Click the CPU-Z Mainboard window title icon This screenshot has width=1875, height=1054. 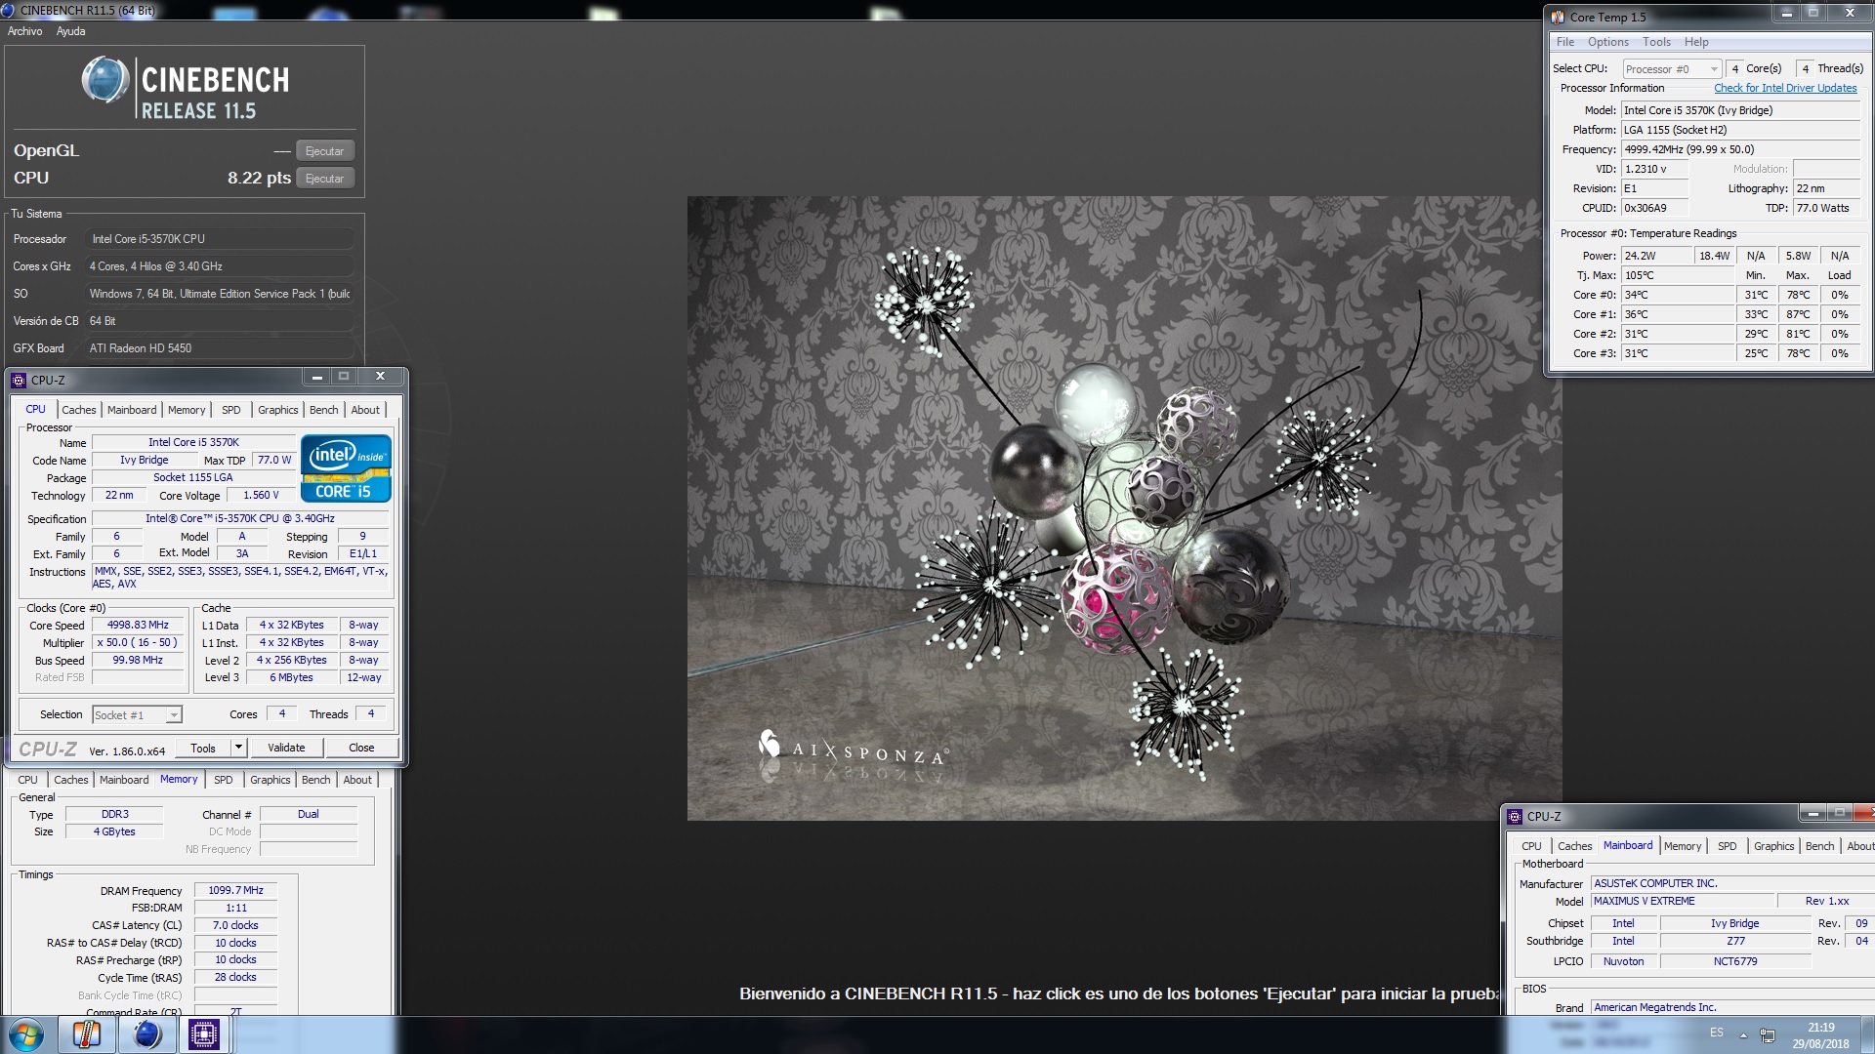1515,817
